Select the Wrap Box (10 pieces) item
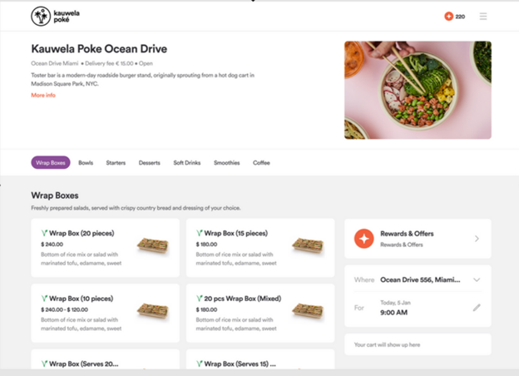This screenshot has width=519, height=376. (x=105, y=316)
